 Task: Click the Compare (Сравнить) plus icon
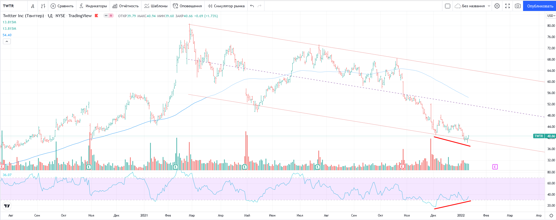pyautogui.click(x=53, y=6)
